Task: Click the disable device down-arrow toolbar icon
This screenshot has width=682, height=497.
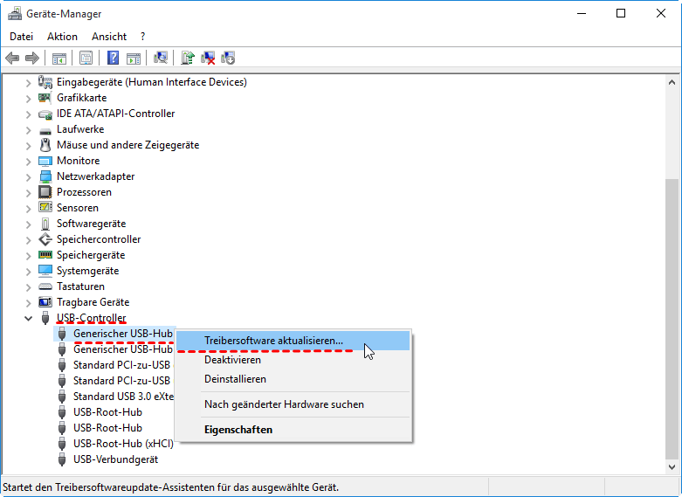Action: click(x=228, y=59)
